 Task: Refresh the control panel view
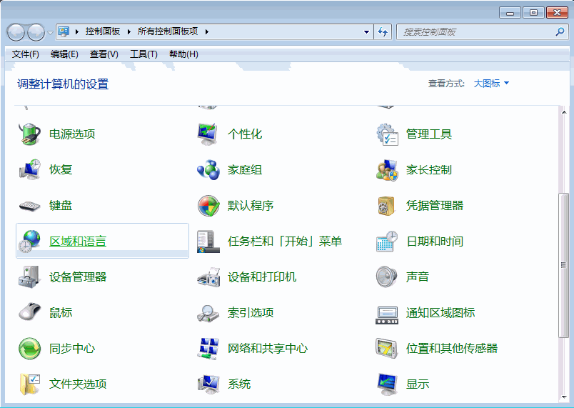click(383, 32)
